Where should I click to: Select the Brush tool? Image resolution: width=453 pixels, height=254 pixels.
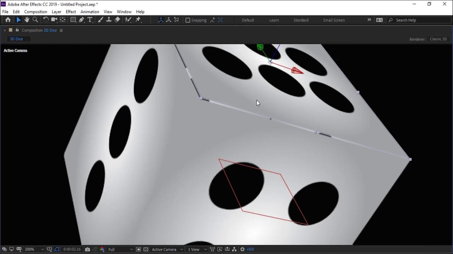(101, 20)
